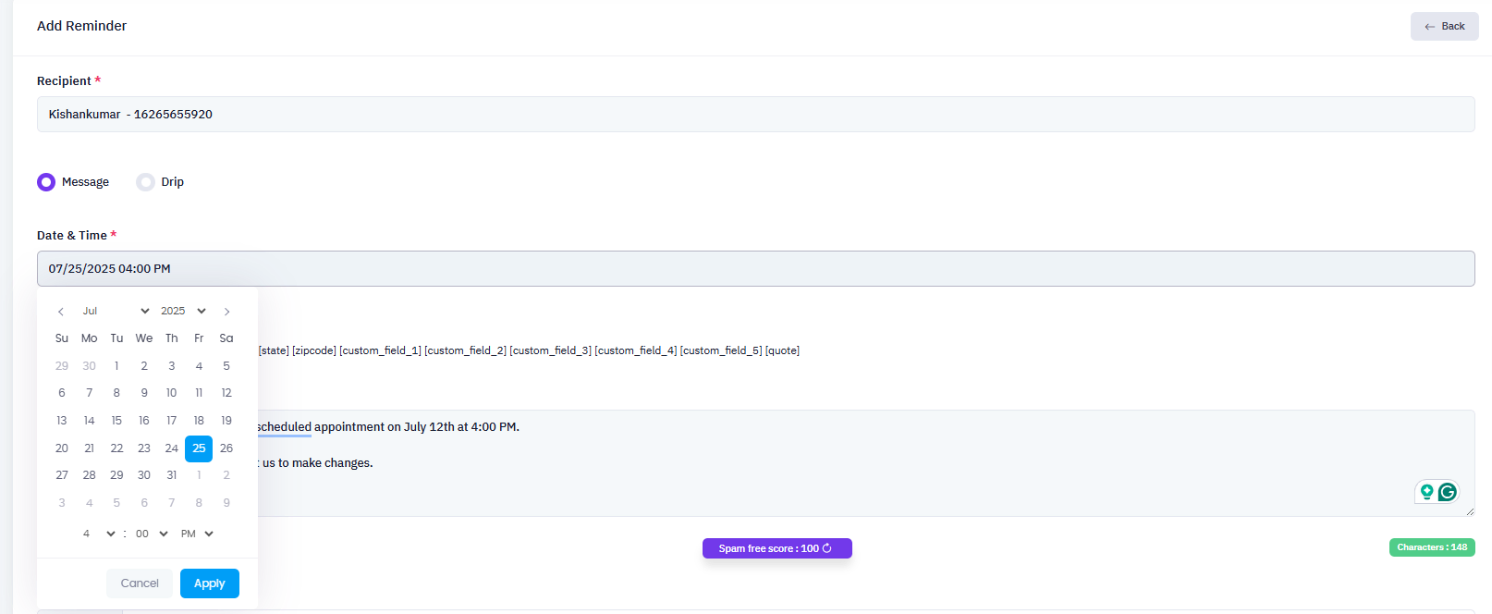Go to previous month in calendar
The width and height of the screenshot is (1492, 614).
61,312
